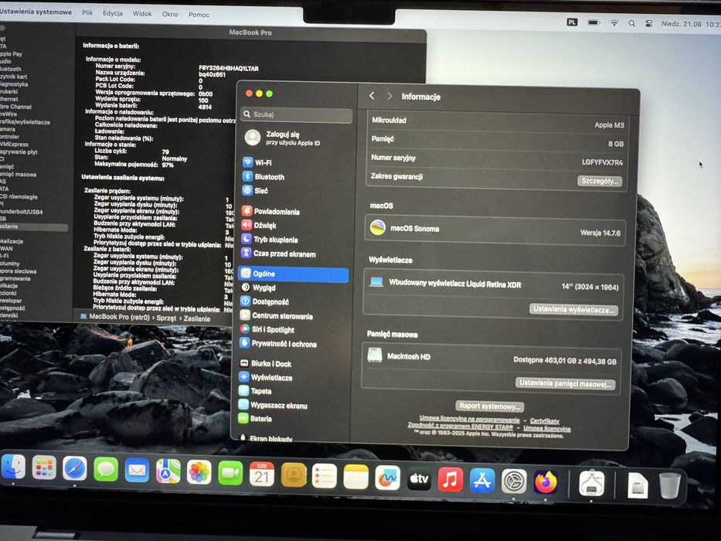Select Tapeta in Settings sidebar

(292, 391)
